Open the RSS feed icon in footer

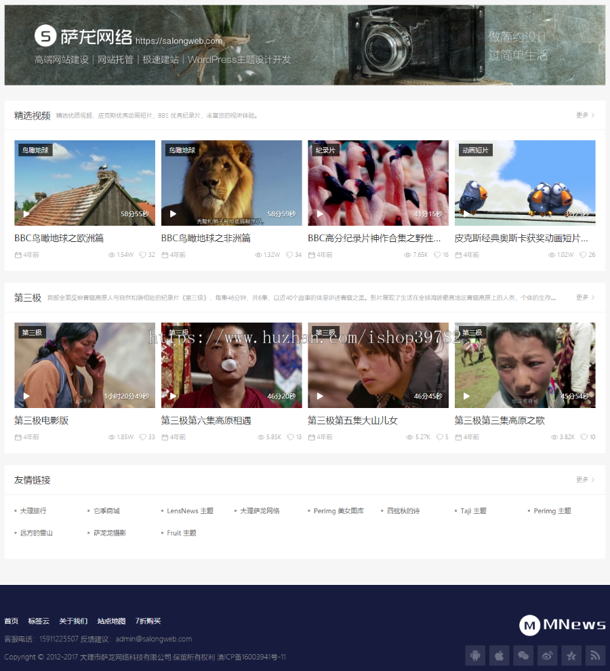[x=596, y=655]
